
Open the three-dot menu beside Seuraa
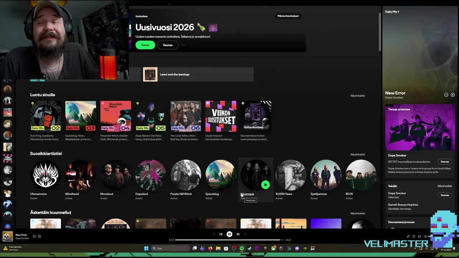tap(183, 45)
